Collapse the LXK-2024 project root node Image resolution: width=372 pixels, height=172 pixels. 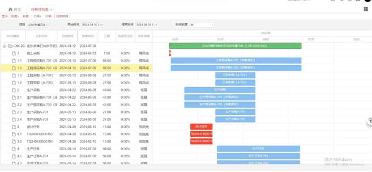[4, 46]
